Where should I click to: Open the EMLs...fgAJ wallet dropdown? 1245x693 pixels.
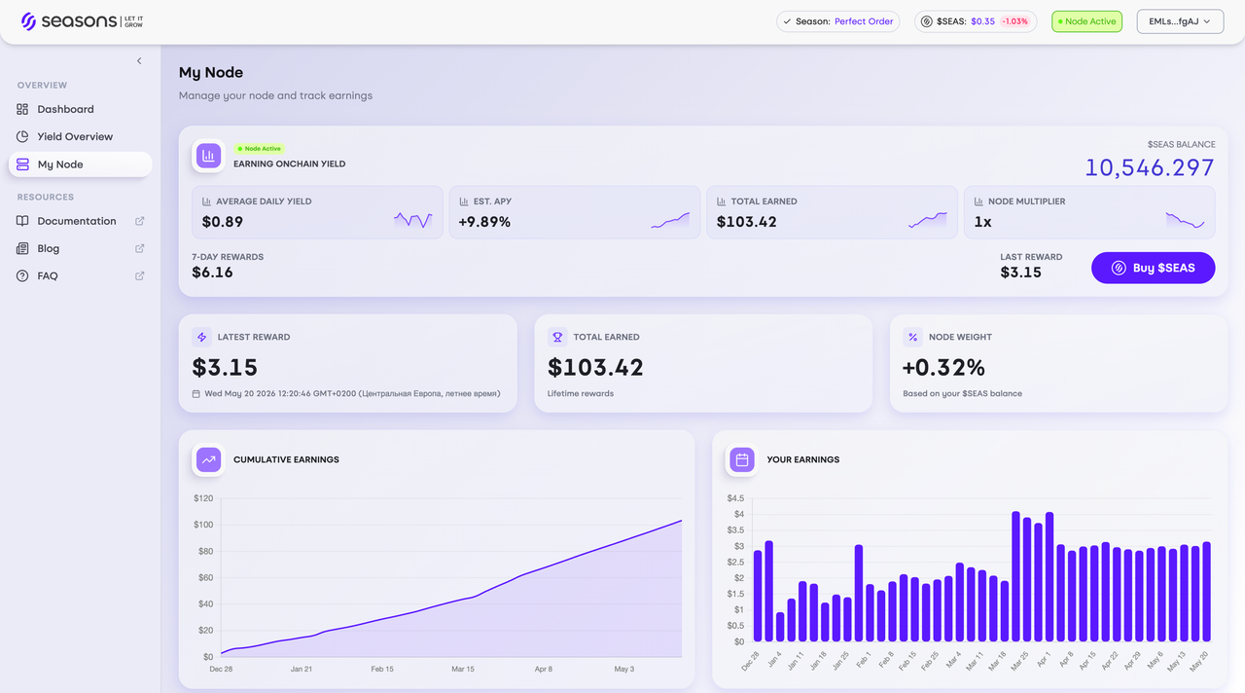pos(1180,21)
